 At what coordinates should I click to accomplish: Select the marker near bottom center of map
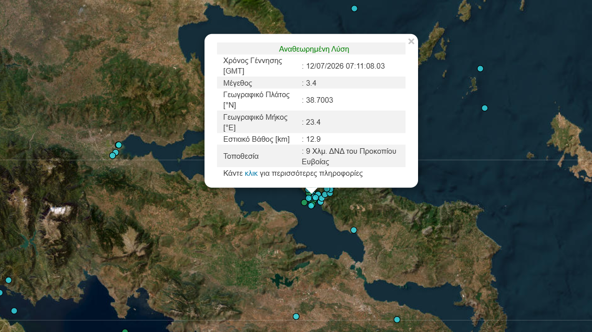(x=296, y=316)
